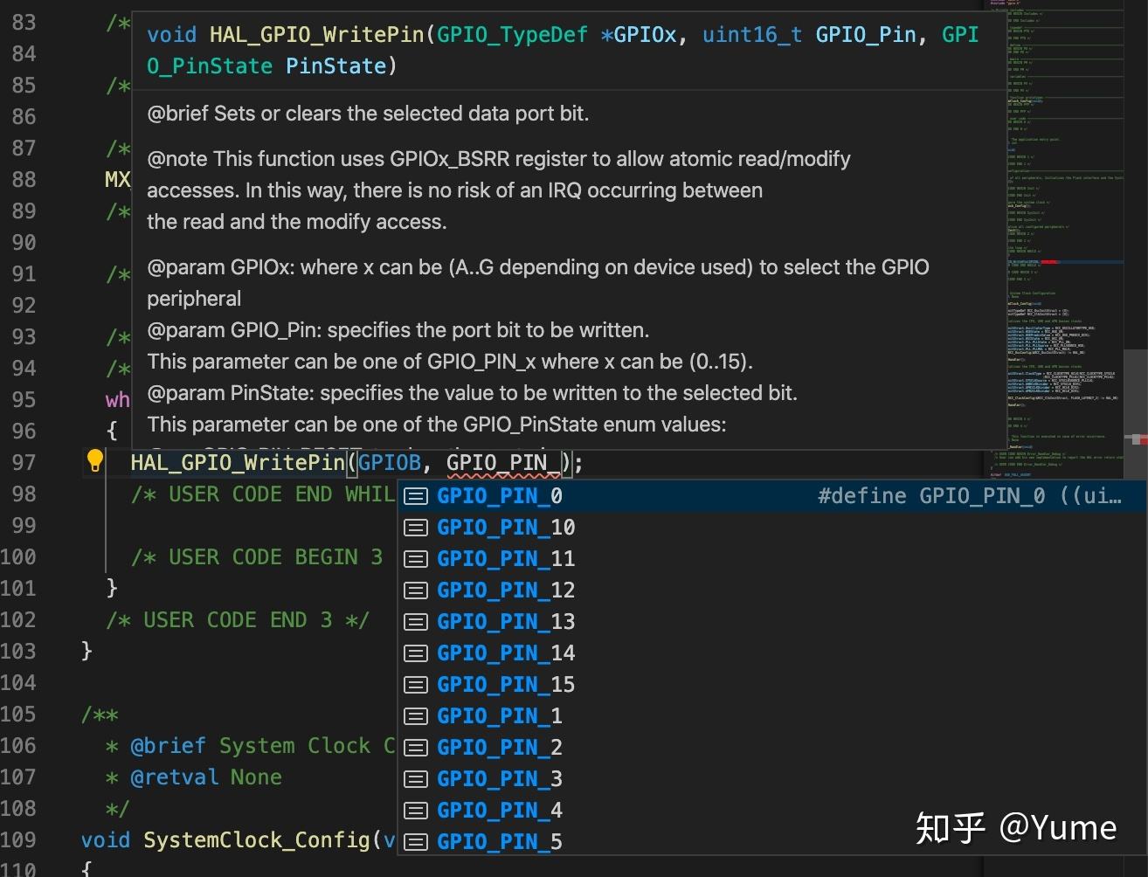The image size is (1148, 877).
Task: Click the GPIOB argument on line 97
Action: coord(390,462)
